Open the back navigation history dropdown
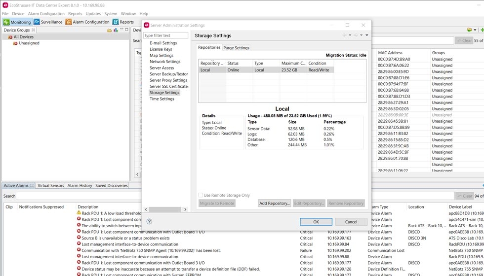This screenshot has height=276, width=484. click(x=350, y=35)
